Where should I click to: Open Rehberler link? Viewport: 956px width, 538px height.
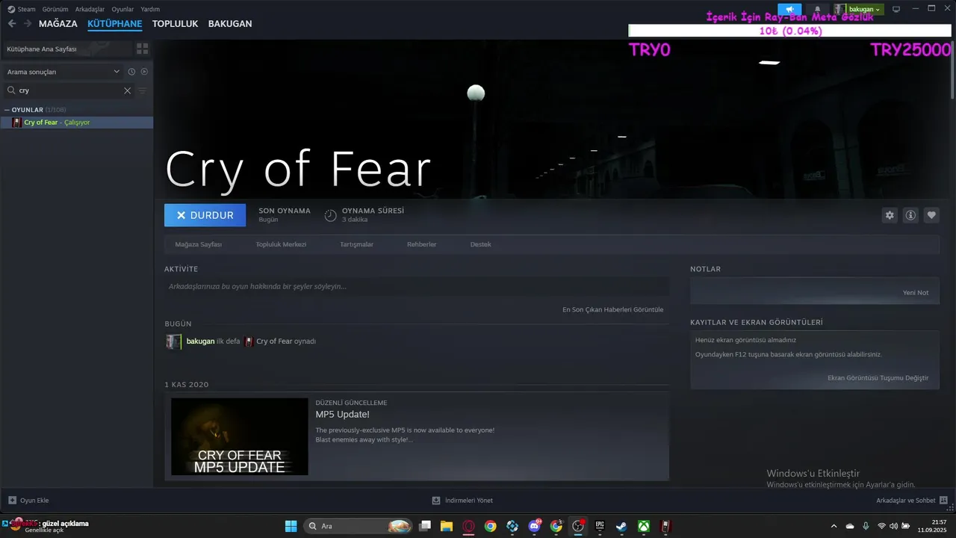click(421, 244)
